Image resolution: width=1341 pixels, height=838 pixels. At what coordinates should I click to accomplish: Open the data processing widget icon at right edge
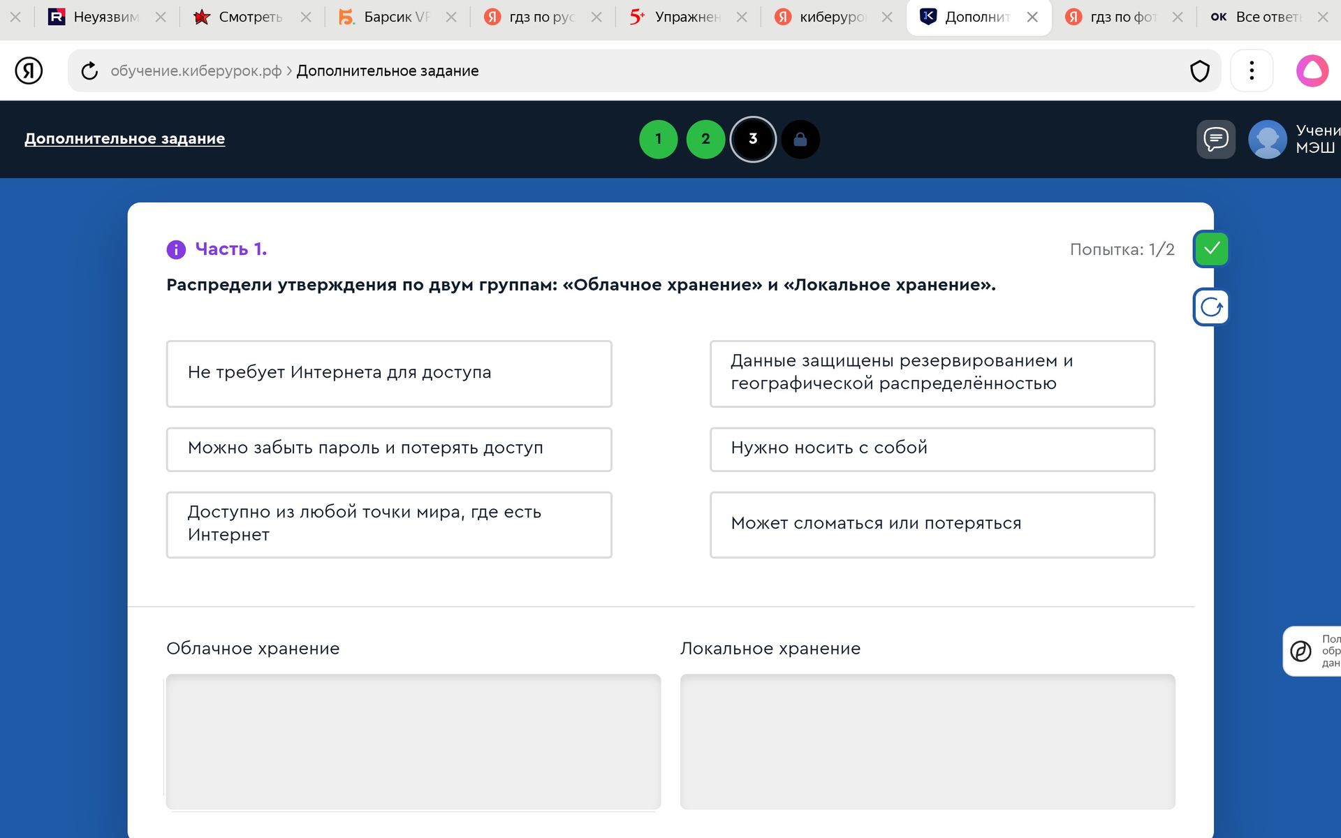1300,651
